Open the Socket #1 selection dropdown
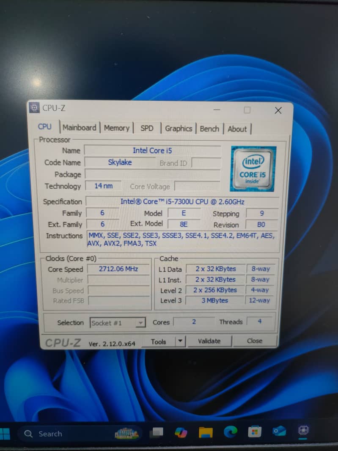Screen dimensions: 338x451 pyautogui.click(x=118, y=323)
